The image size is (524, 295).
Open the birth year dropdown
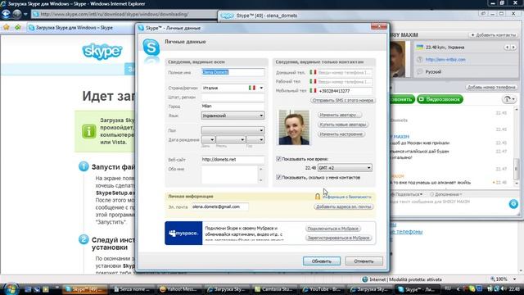[x=255, y=139]
